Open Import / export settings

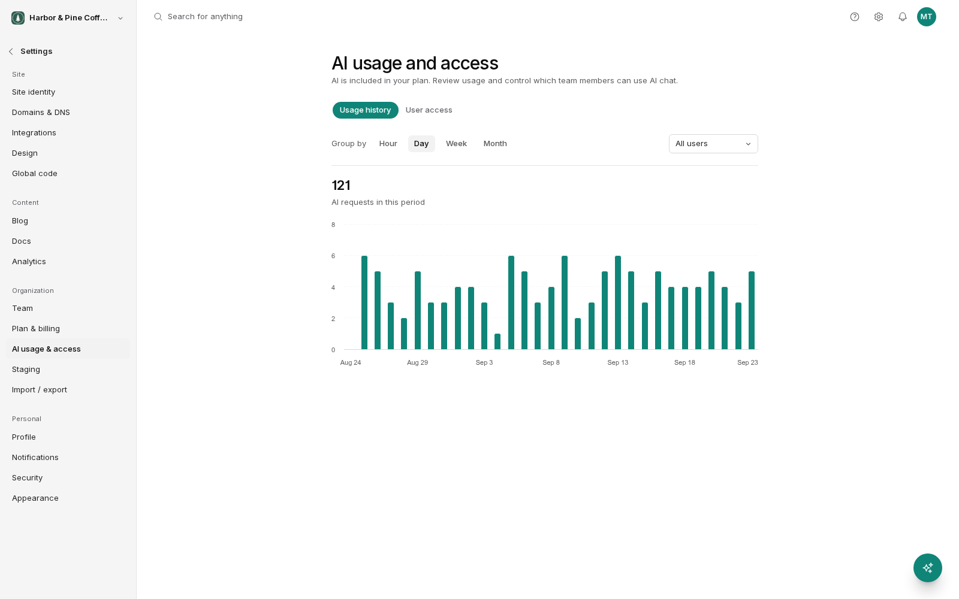point(68,390)
